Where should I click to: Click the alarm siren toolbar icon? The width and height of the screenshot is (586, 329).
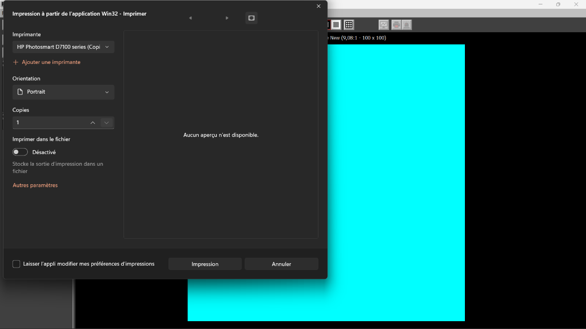tap(406, 24)
